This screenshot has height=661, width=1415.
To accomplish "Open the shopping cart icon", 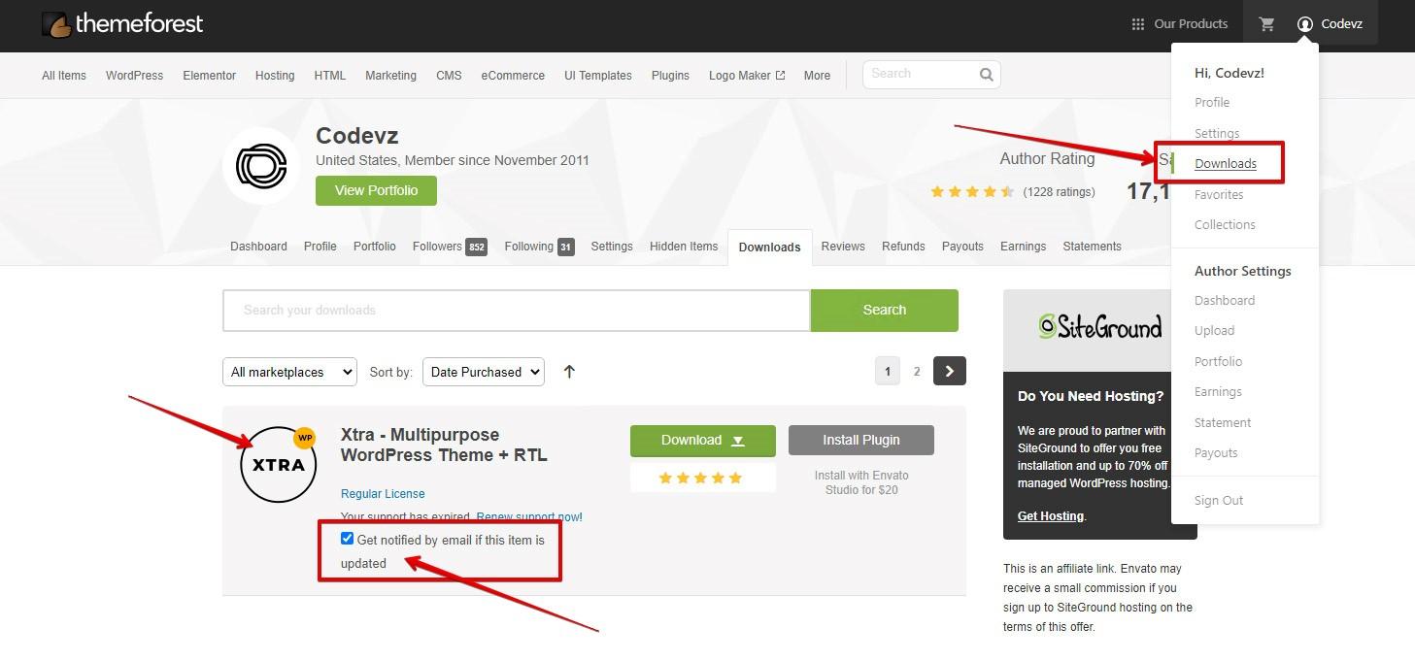I will (1266, 24).
